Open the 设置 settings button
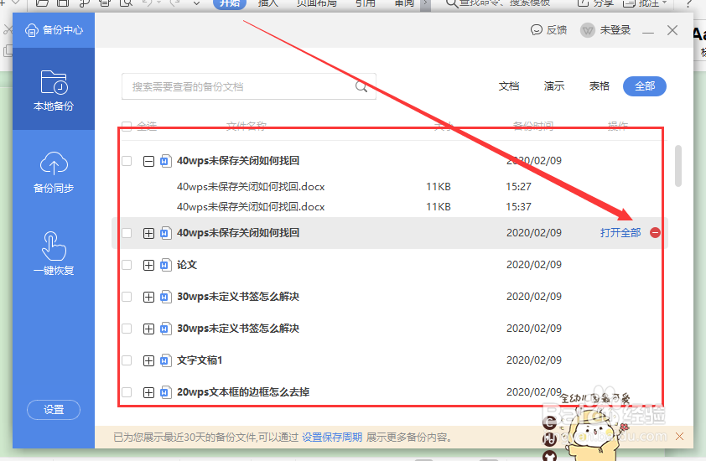This screenshot has width=706, height=461. pyautogui.click(x=54, y=410)
